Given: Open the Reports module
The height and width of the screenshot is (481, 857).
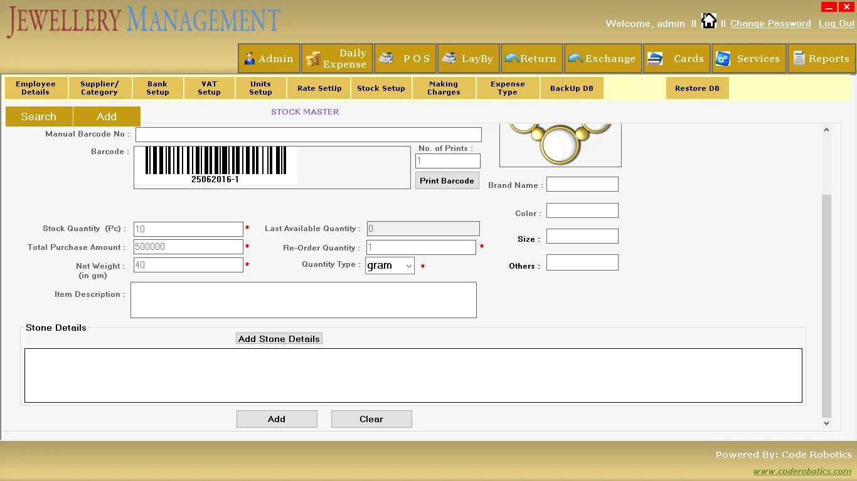Looking at the screenshot, I should pyautogui.click(x=822, y=58).
